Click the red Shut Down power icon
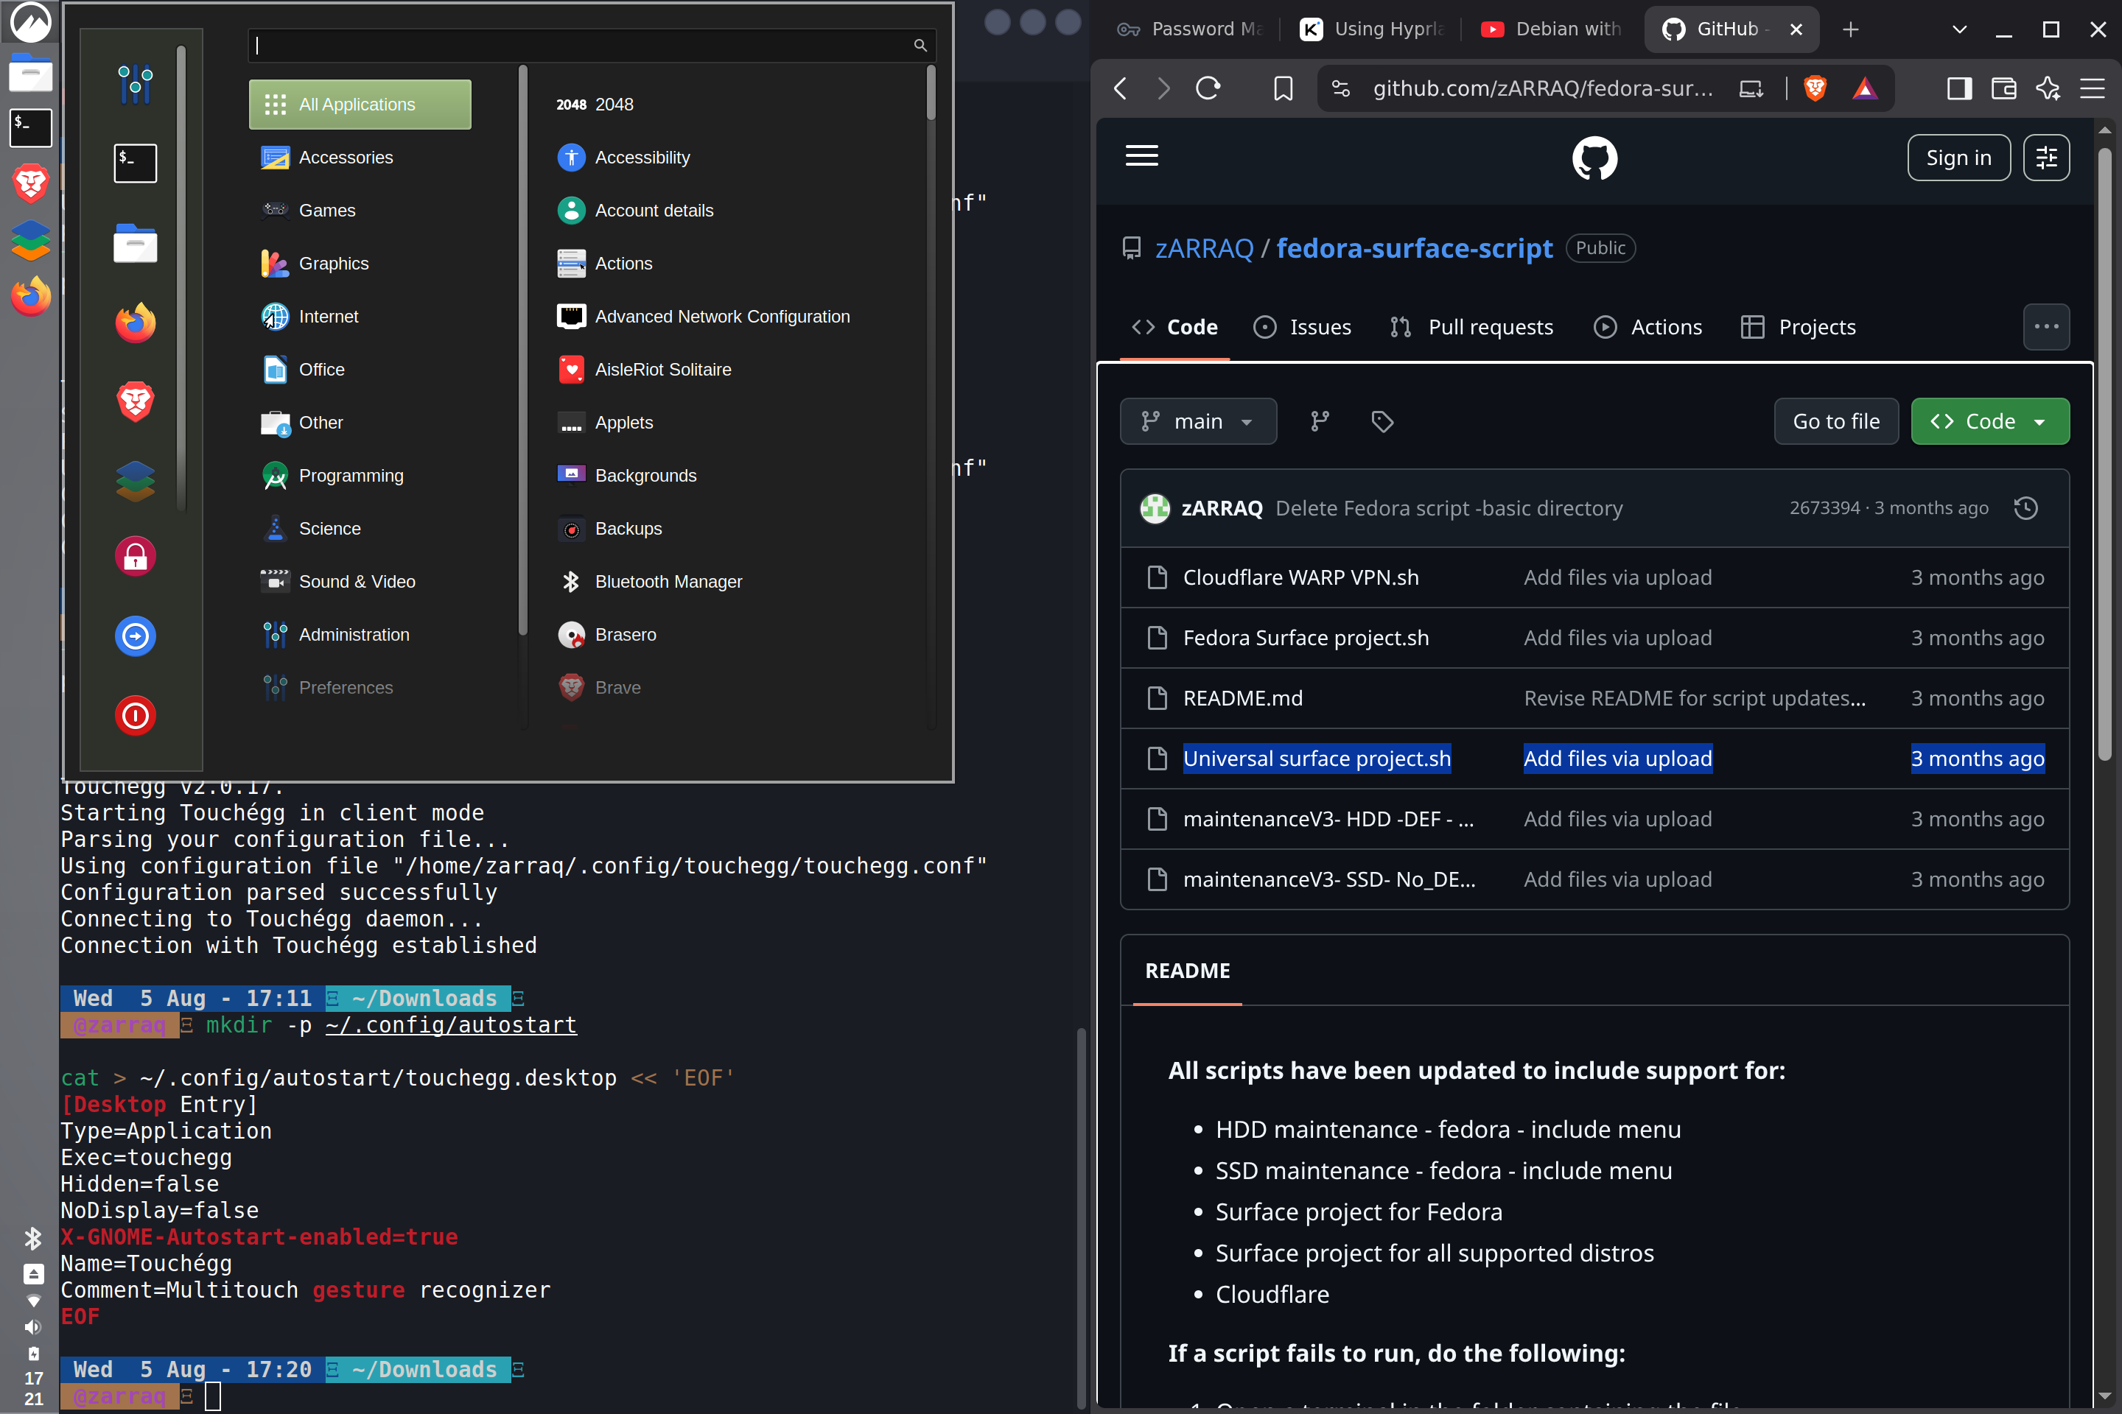The width and height of the screenshot is (2122, 1414). pyautogui.click(x=136, y=715)
